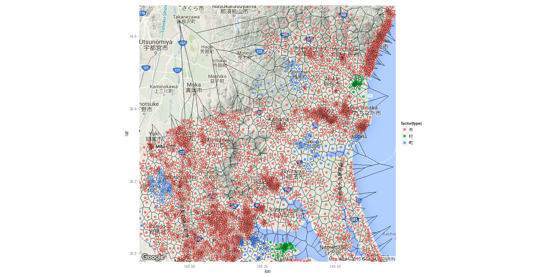Image resolution: width=553 pixels, height=277 pixels.
Task: Click the Takanezawa town label
Action: pos(186,17)
